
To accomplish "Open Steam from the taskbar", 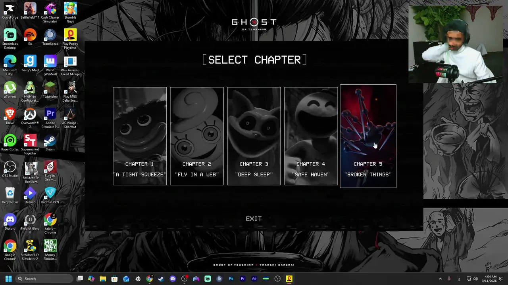I will tap(161, 279).
